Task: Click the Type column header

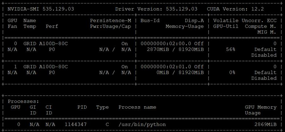Action: (103, 107)
